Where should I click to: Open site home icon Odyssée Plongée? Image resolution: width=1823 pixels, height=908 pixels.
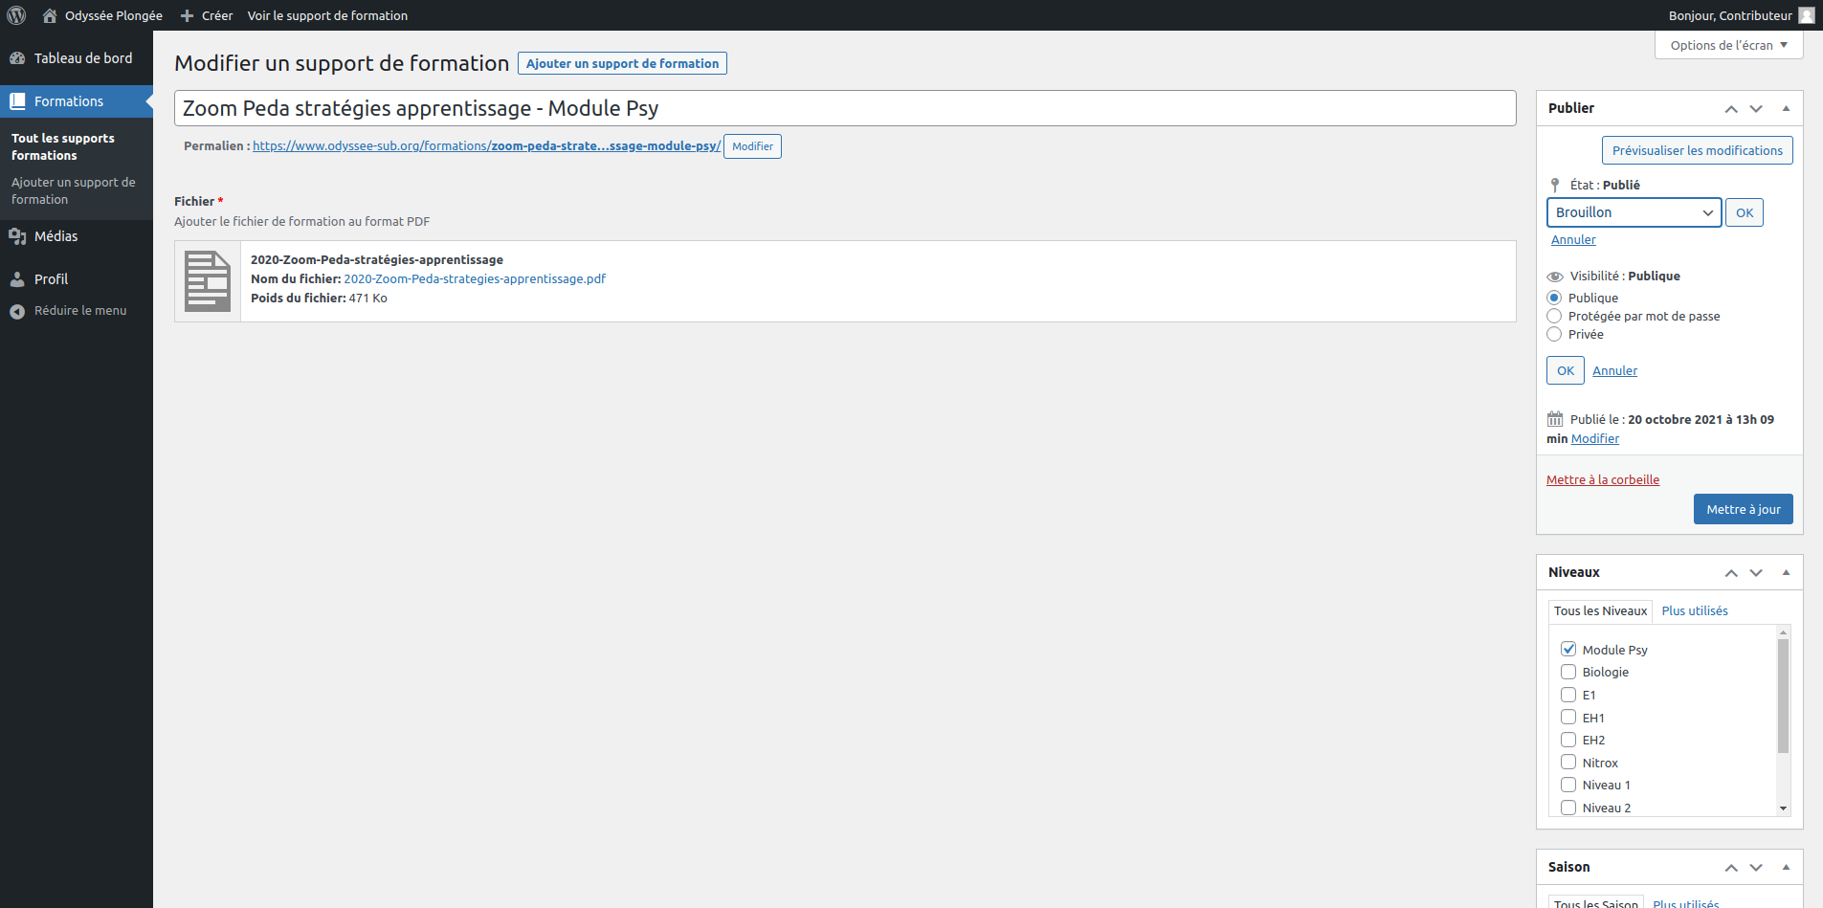pos(50,15)
